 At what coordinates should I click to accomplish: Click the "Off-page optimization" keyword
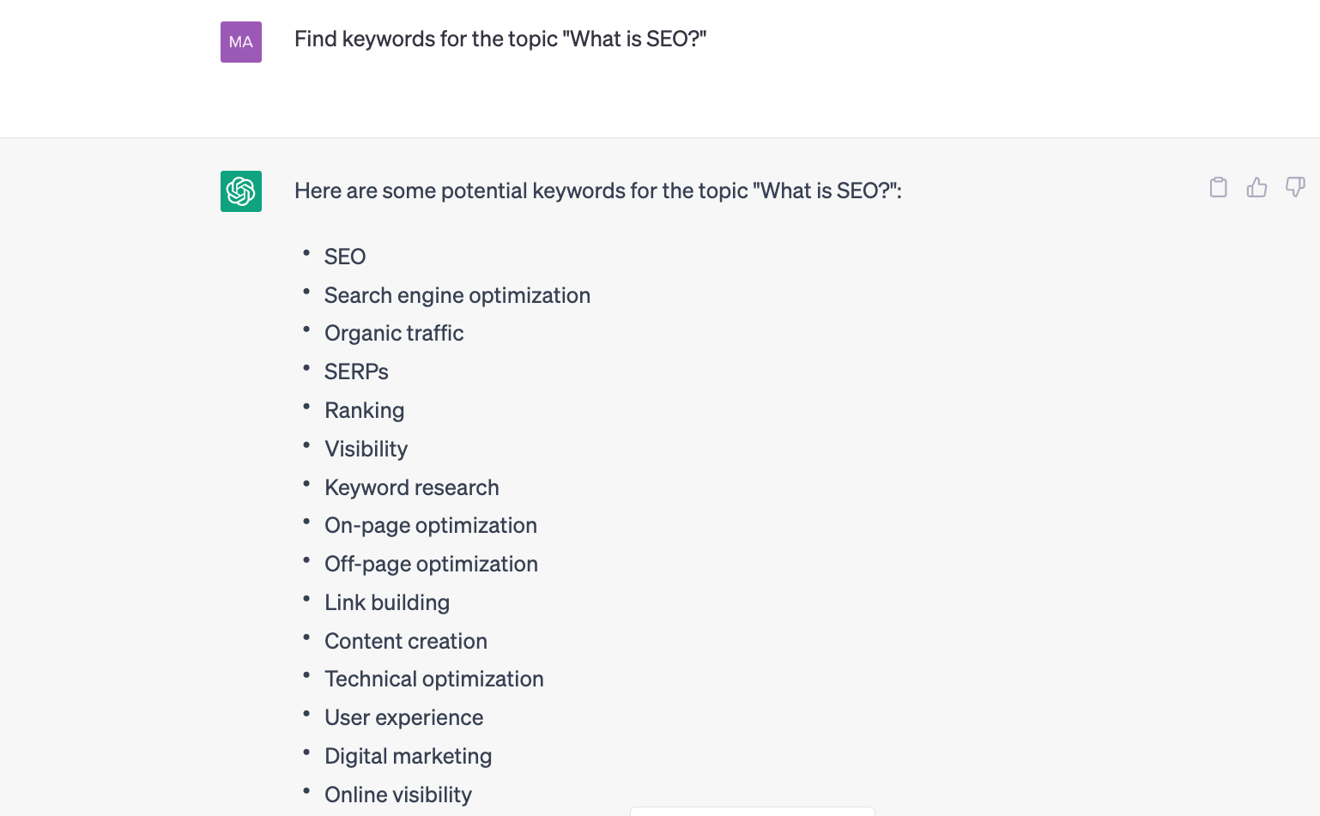[431, 564]
